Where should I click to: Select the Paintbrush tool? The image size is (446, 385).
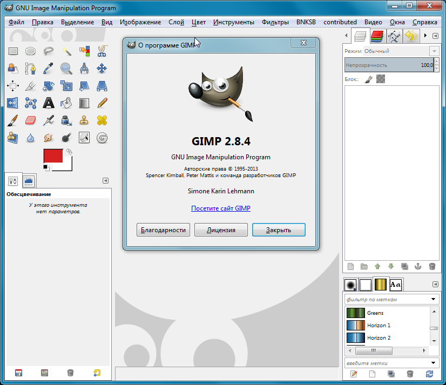(x=13, y=120)
